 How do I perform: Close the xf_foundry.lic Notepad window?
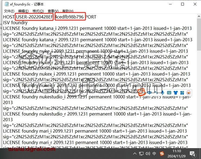coord(195,4)
